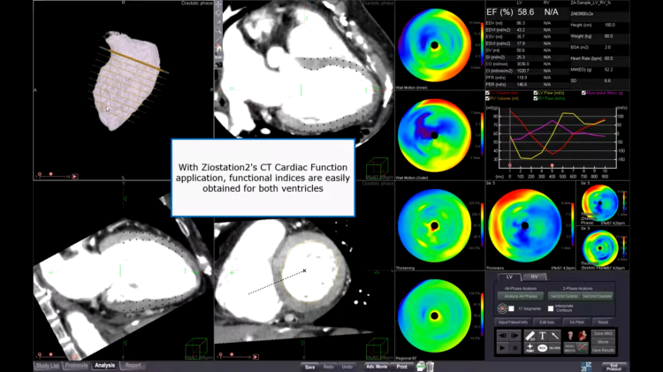Open the Study List tab
This screenshot has width=663, height=372.
[48, 366]
